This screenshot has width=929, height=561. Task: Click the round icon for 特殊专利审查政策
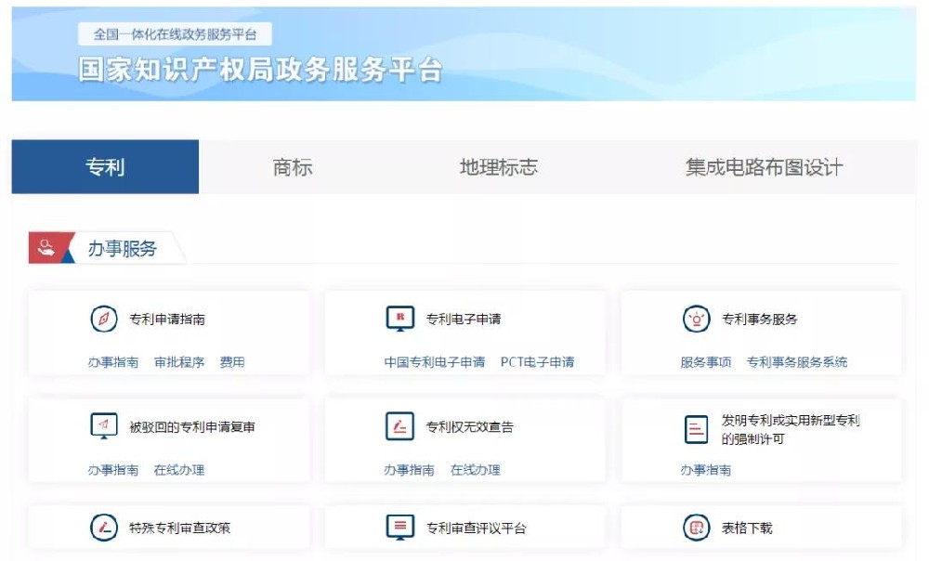click(x=104, y=528)
